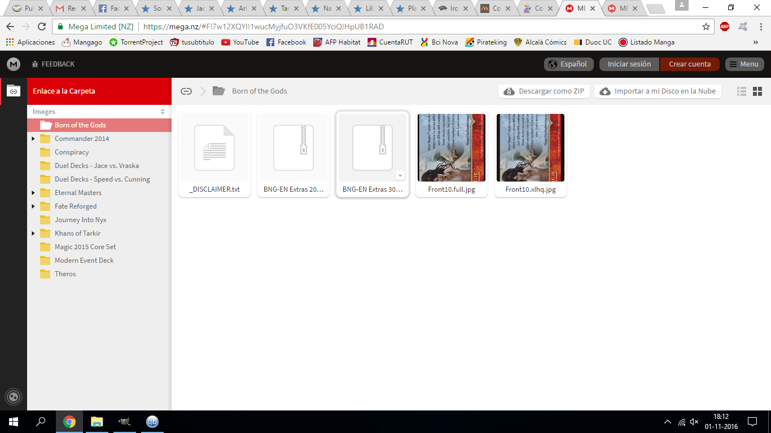Viewport: 771px width, 433px height.
Task: Click the Images sort arrows
Action: (163, 112)
